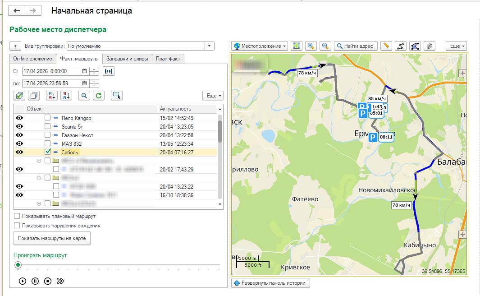Uncheck the Соболь checkbox
Viewport: 480px width, 296px height.
[48, 153]
